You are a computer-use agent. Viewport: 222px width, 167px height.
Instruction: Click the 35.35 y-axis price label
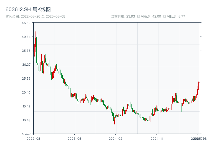[x=26, y=50]
